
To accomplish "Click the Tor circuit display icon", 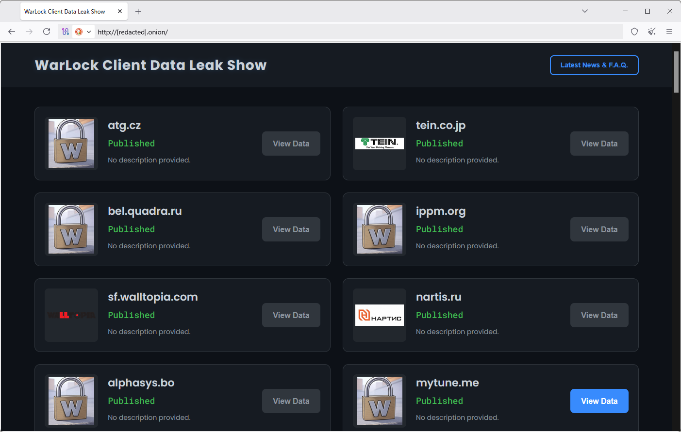I will pyautogui.click(x=66, y=32).
